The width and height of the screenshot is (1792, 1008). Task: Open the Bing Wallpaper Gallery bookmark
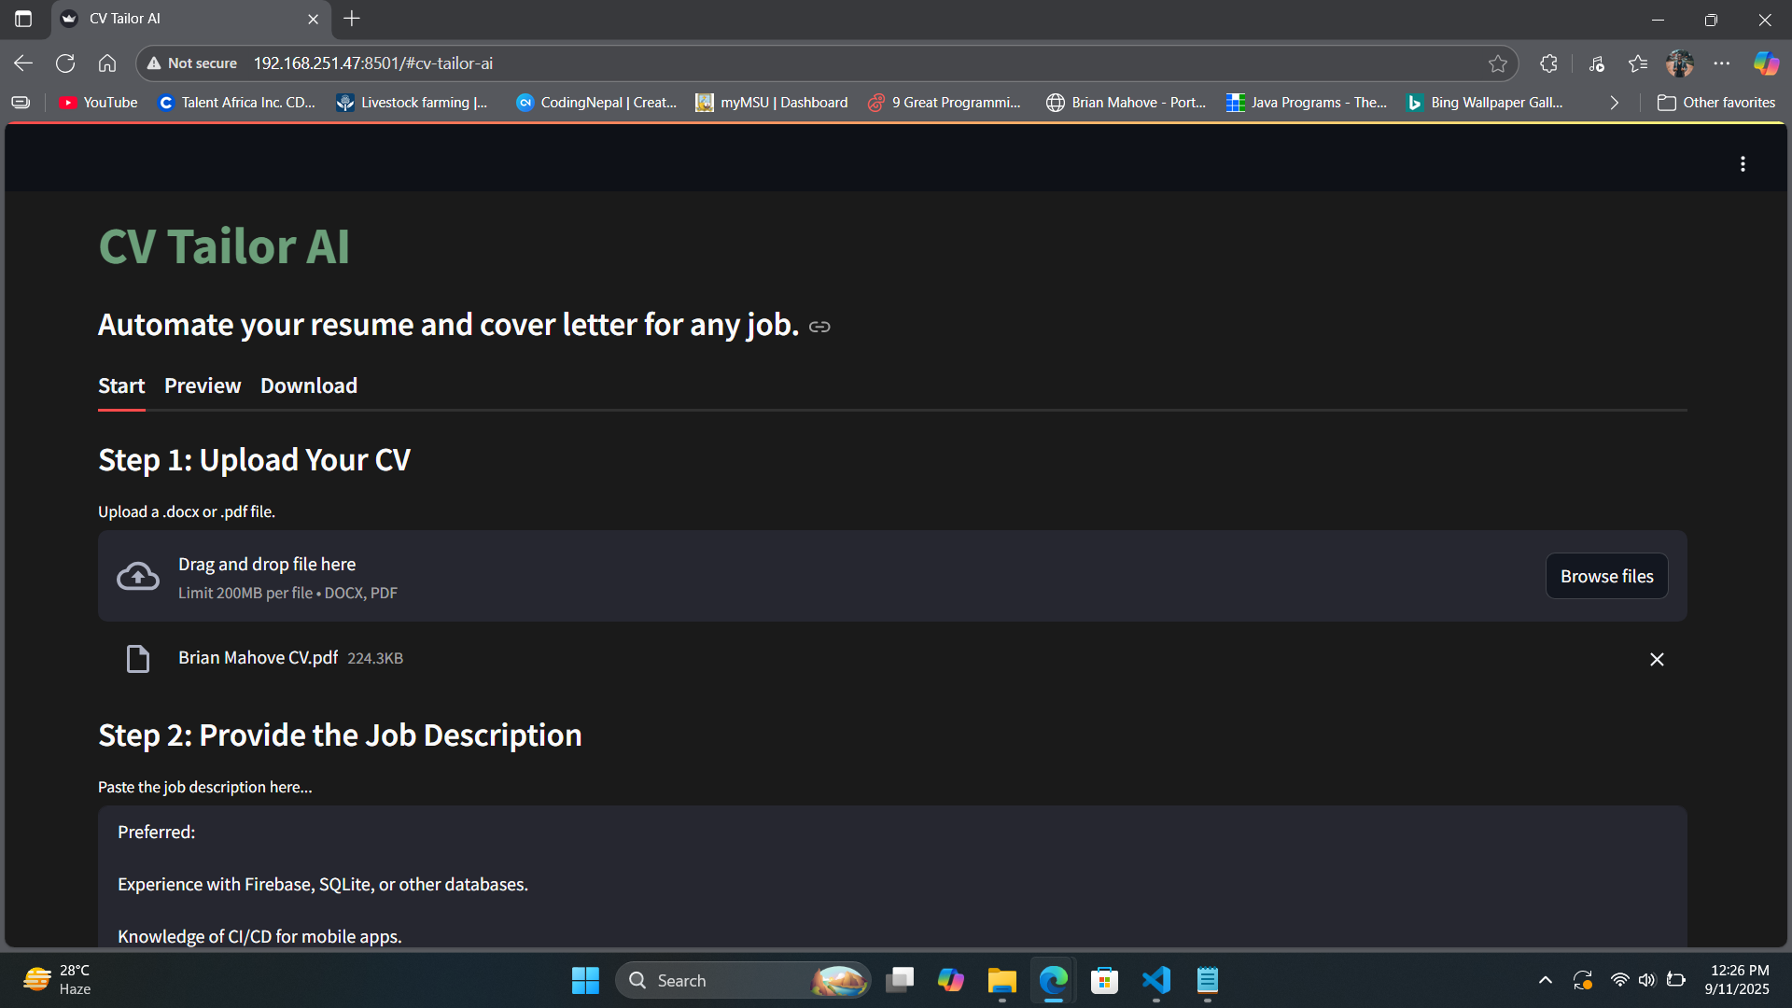coord(1485,103)
